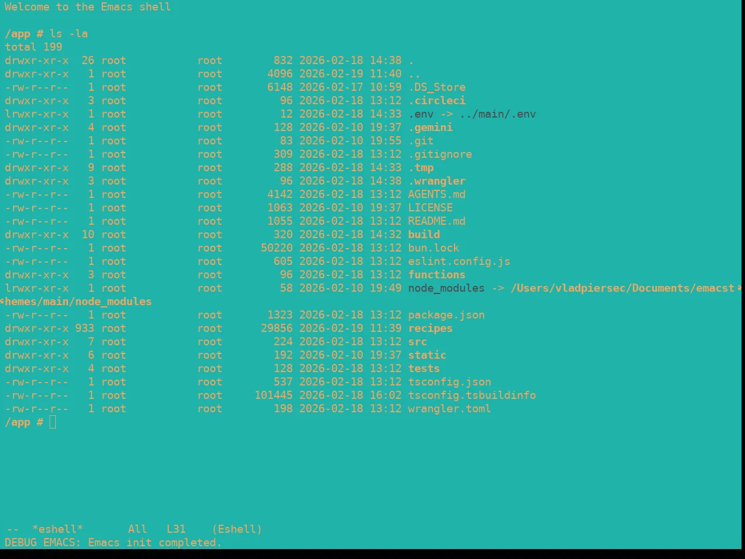Image resolution: width=745 pixels, height=559 pixels.
Task: Select the build directory name
Action: click(424, 235)
